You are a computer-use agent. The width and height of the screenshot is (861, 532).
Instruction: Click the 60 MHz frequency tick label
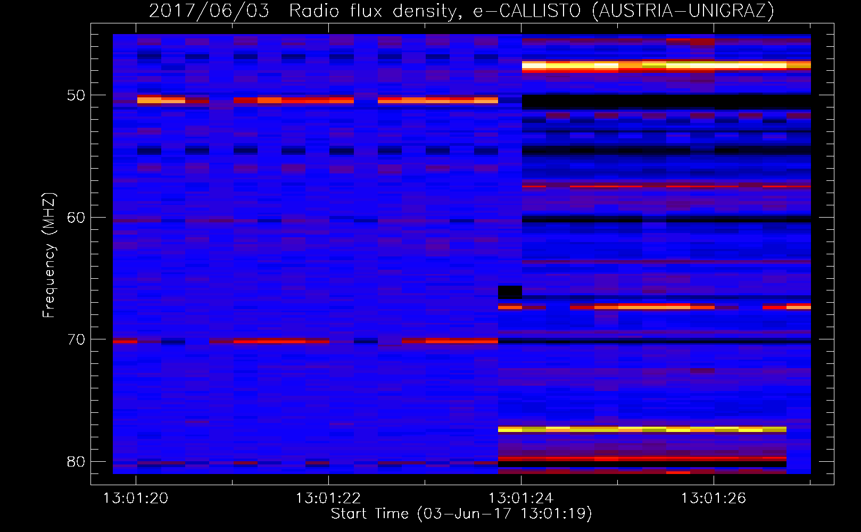pos(76,218)
